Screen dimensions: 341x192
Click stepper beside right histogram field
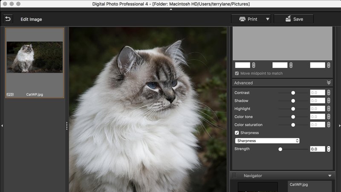tap(329, 65)
